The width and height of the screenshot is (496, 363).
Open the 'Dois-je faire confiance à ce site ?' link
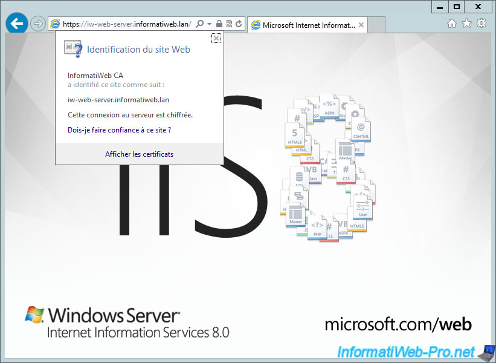(x=119, y=130)
